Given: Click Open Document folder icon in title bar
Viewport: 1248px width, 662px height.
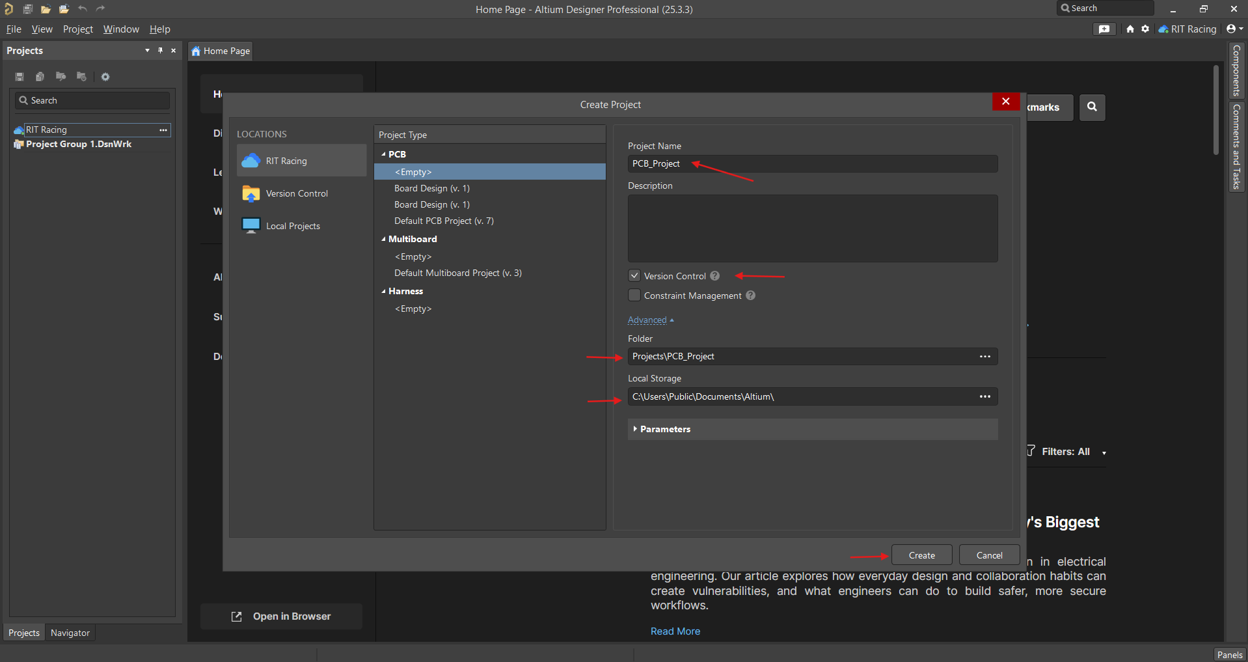Looking at the screenshot, I should pyautogui.click(x=46, y=9).
